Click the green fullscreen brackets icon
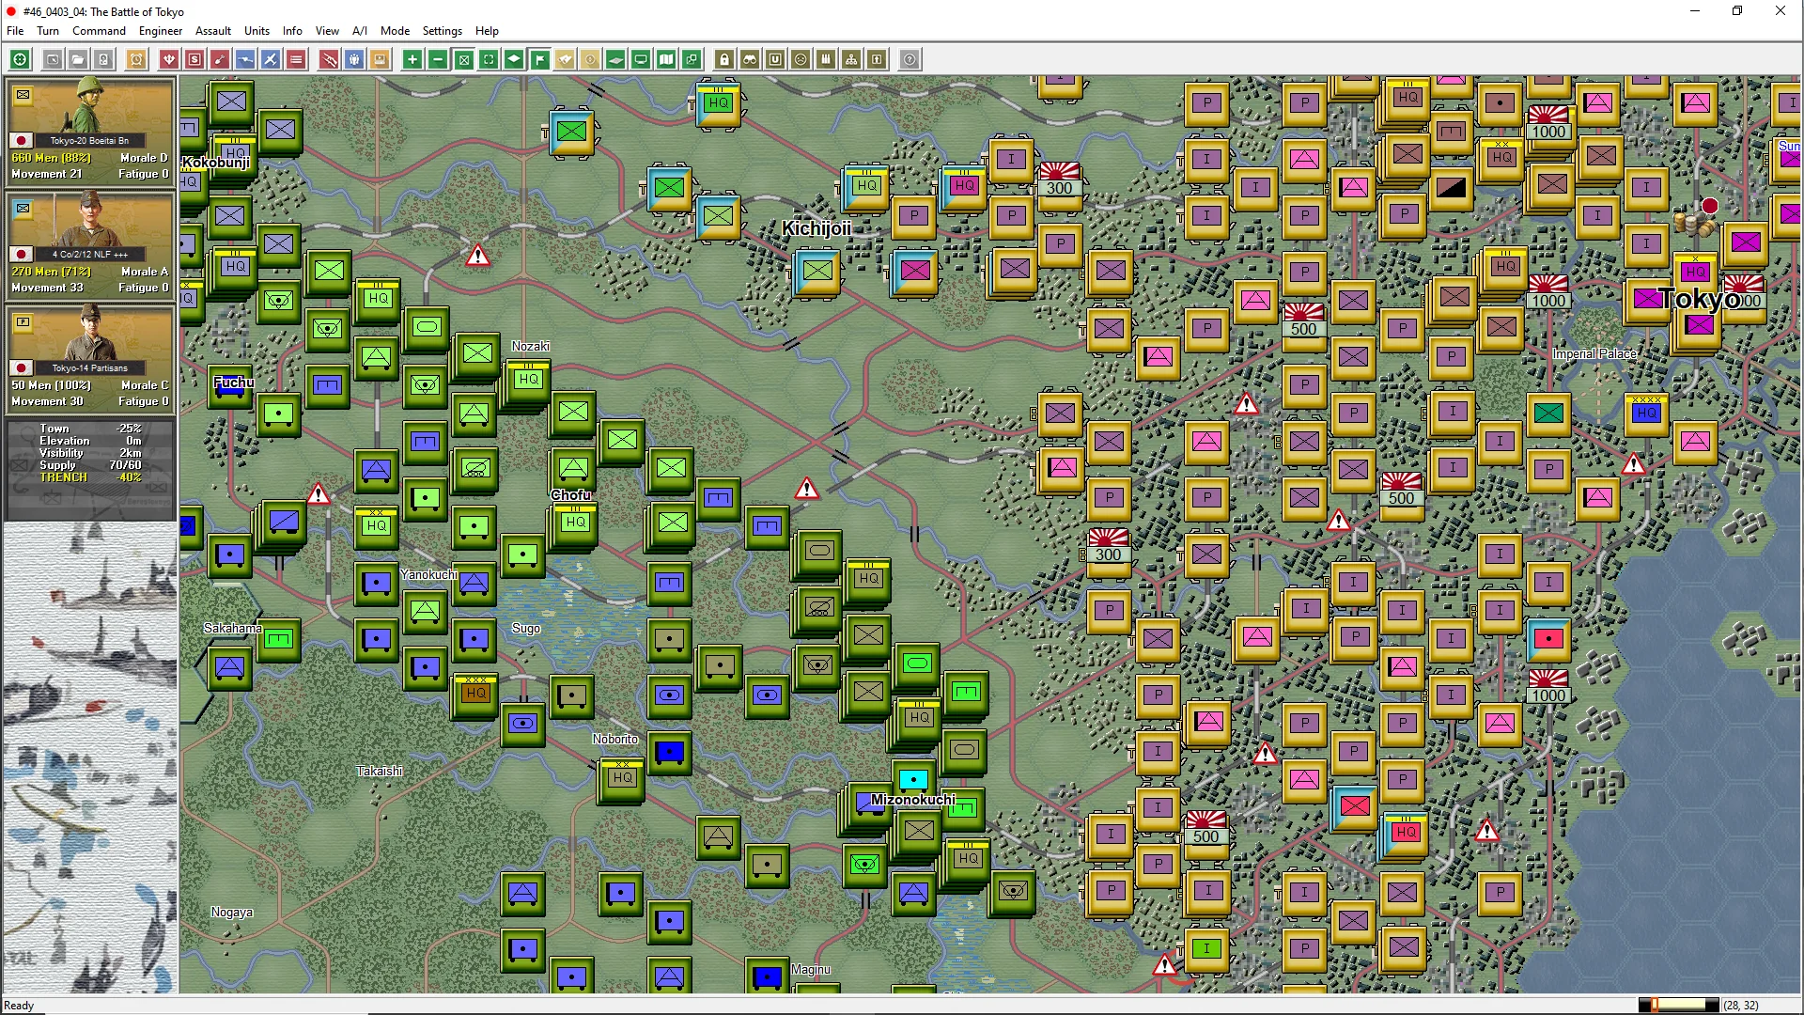The width and height of the screenshot is (1804, 1015). [489, 59]
